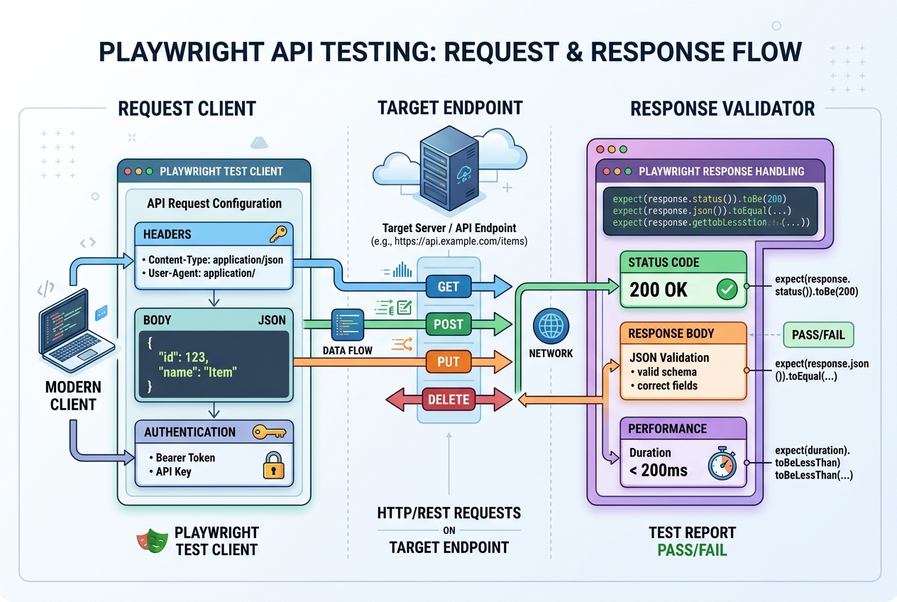
Task: Click the green 'PASS/FAIL' text under Test Report
Action: (x=692, y=549)
